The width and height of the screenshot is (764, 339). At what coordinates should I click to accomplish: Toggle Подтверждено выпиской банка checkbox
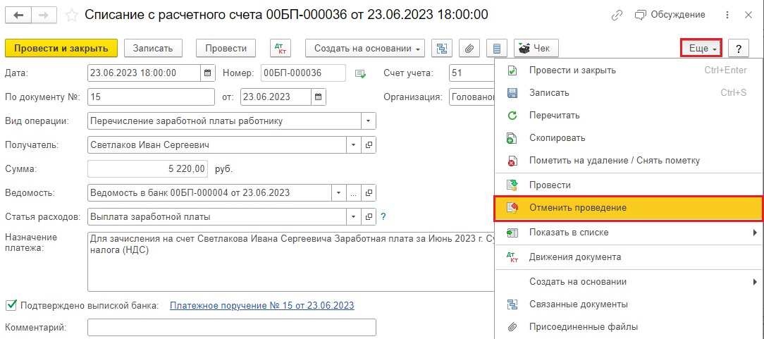click(x=11, y=305)
